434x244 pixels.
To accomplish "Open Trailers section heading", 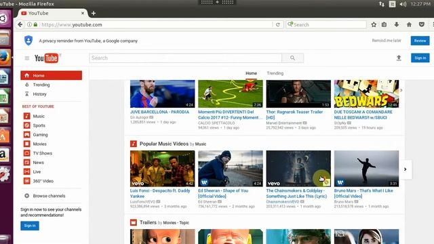I will click(148, 222).
